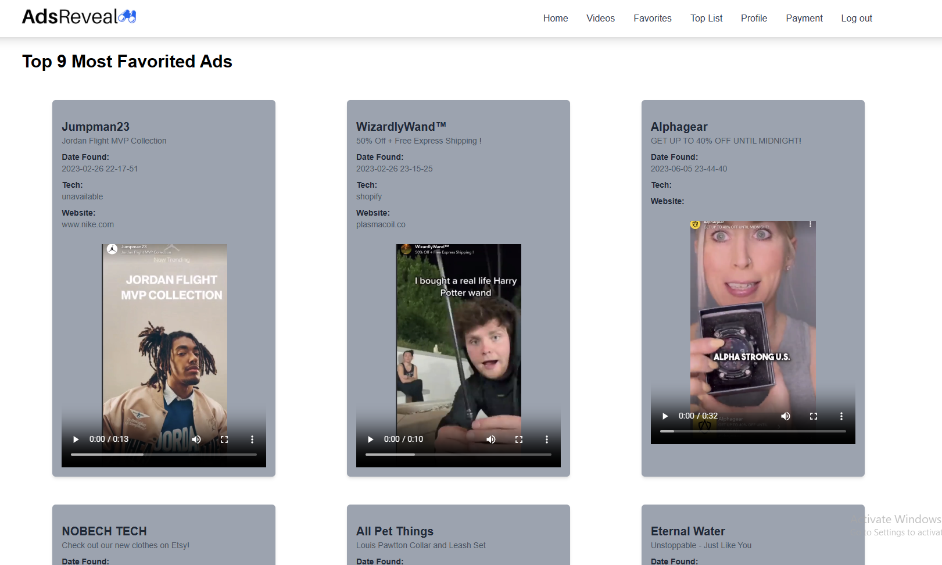Image resolution: width=942 pixels, height=565 pixels.
Task: Open more options on Jumpman23 video
Action: [x=252, y=439]
